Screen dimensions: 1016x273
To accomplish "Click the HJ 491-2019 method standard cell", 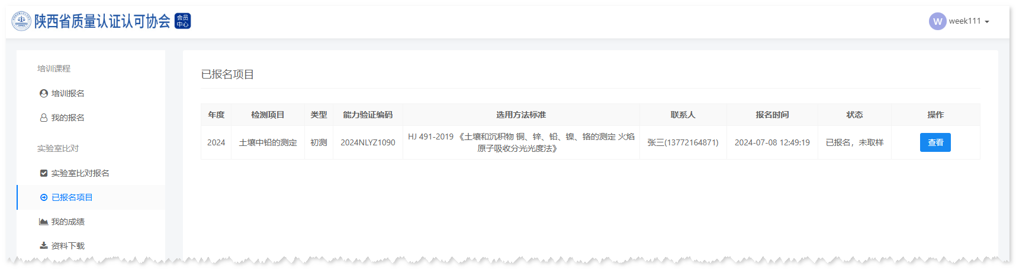I will click(521, 142).
